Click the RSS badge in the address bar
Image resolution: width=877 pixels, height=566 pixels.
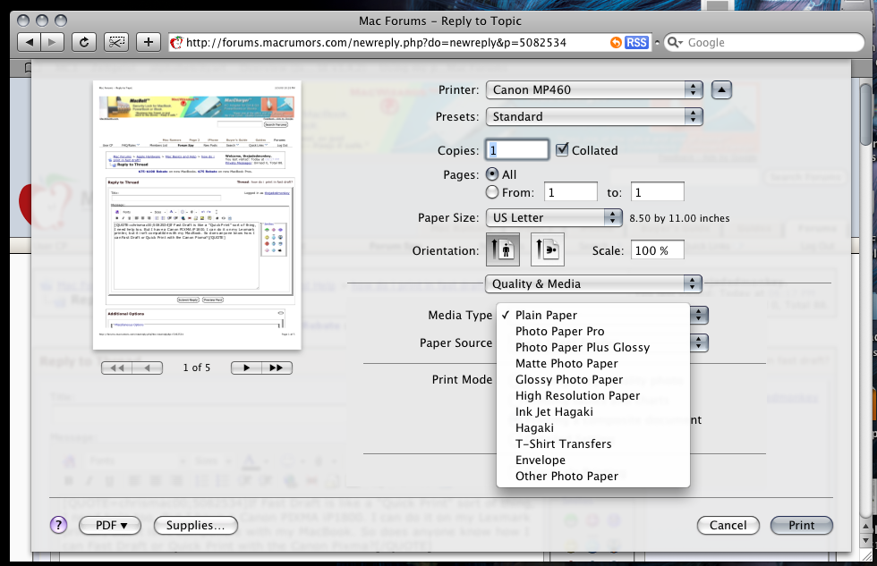pos(636,42)
